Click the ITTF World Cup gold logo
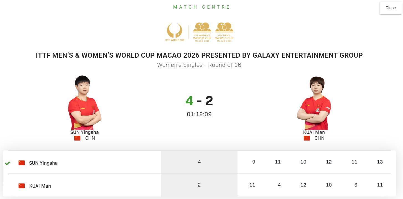 pos(174,32)
